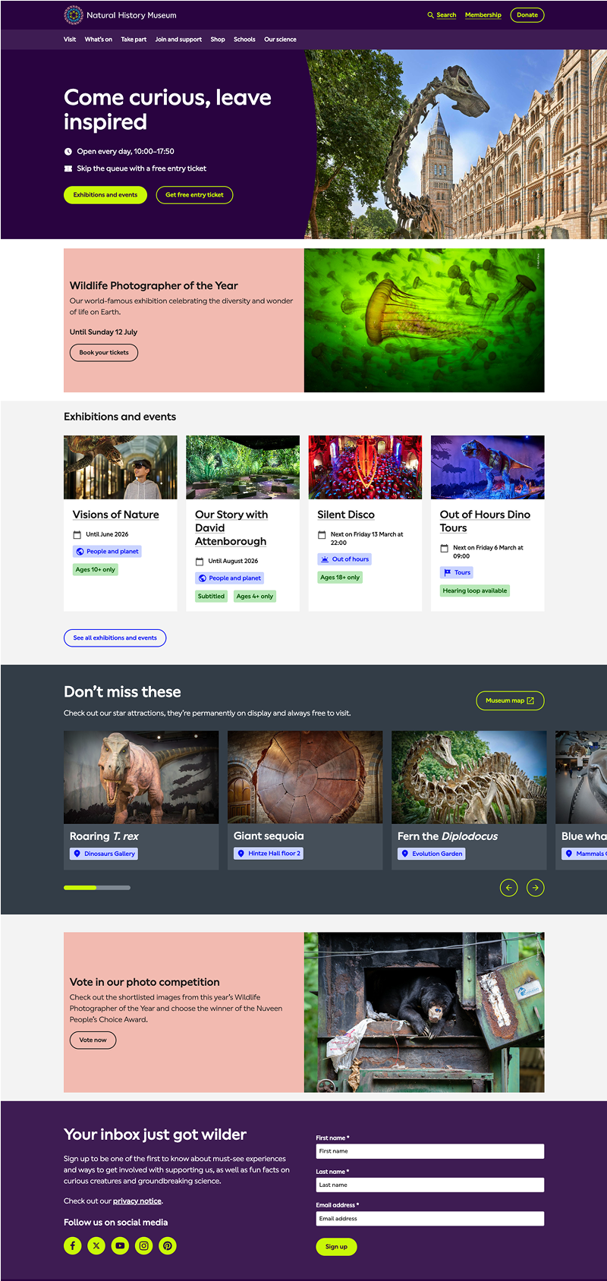Open the Join and support menu

[178, 39]
